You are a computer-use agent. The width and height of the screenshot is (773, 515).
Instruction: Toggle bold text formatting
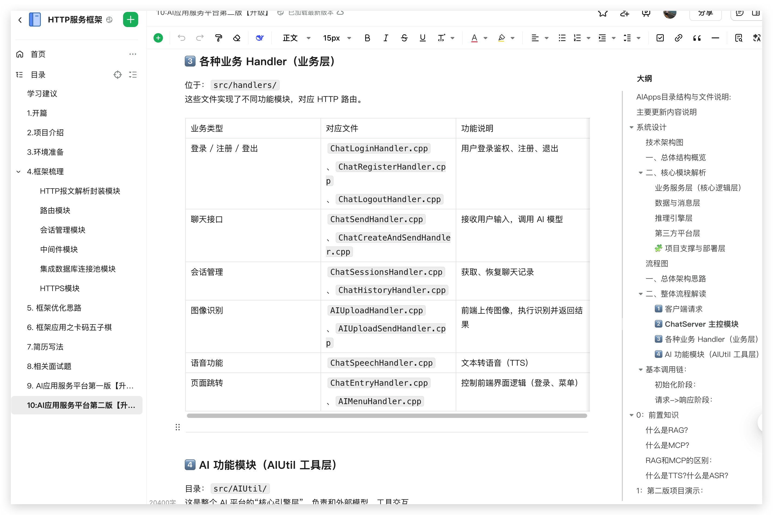click(x=367, y=38)
